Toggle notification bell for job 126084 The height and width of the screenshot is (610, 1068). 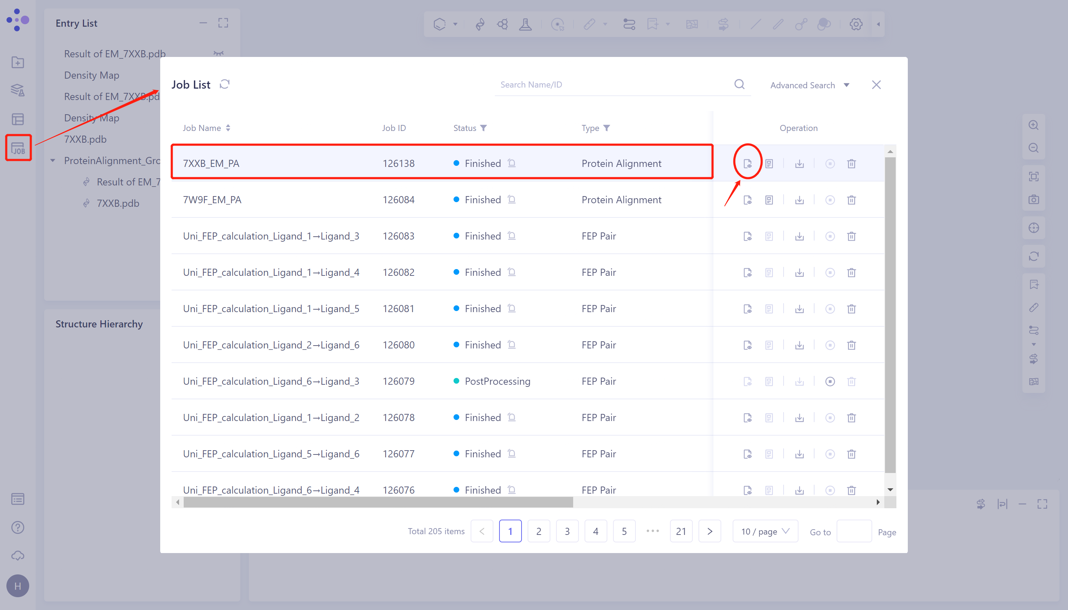tap(511, 199)
